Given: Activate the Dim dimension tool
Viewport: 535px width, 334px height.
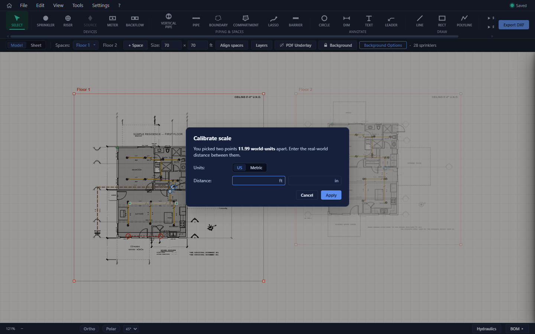Looking at the screenshot, I should [347, 21].
